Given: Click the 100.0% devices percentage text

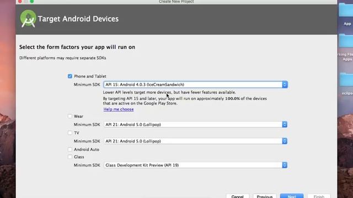Looking at the screenshot, I should coord(232,98).
